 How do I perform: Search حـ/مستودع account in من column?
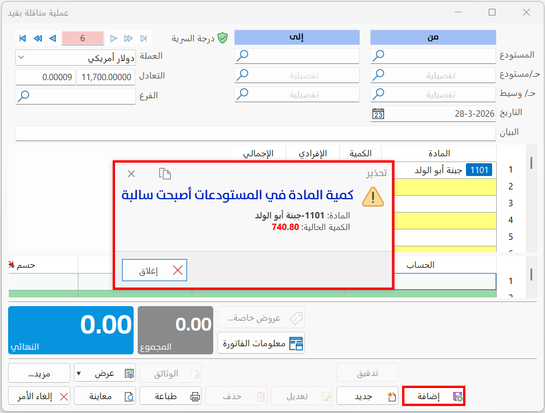pos(378,75)
